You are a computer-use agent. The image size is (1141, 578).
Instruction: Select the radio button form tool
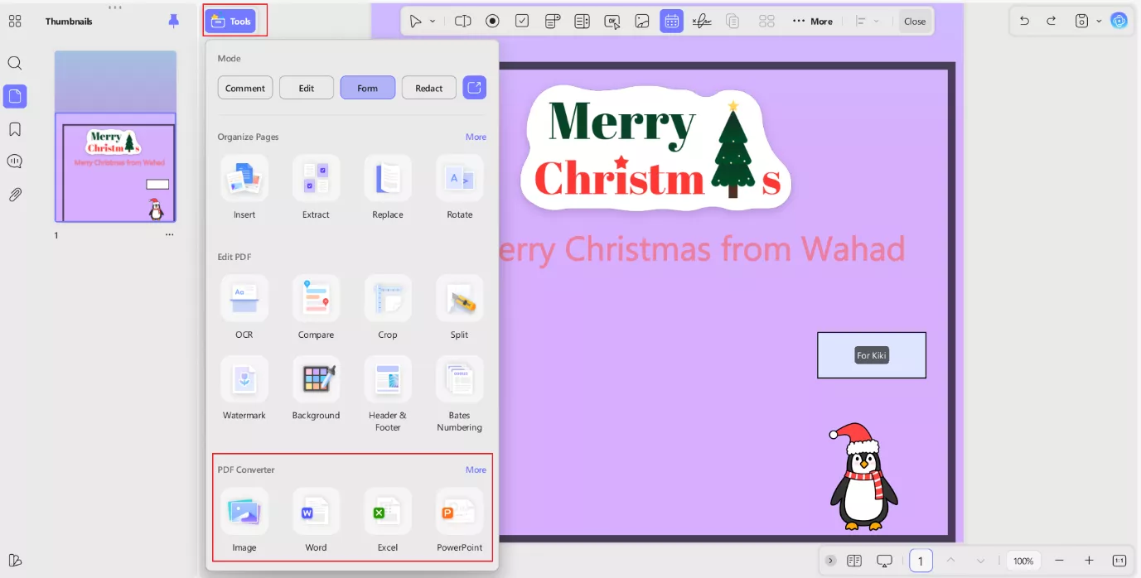point(492,21)
